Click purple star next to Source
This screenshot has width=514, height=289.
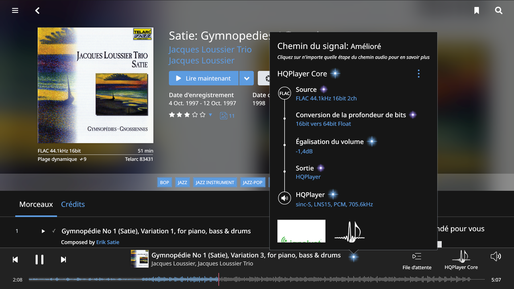[x=323, y=90]
